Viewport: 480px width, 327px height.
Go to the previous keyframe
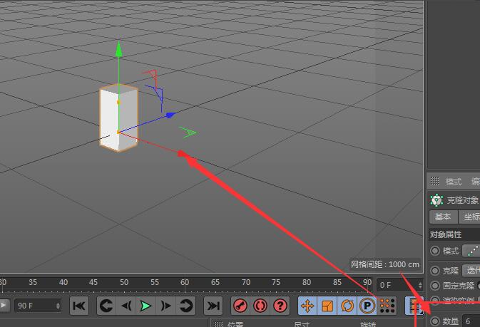(106, 306)
